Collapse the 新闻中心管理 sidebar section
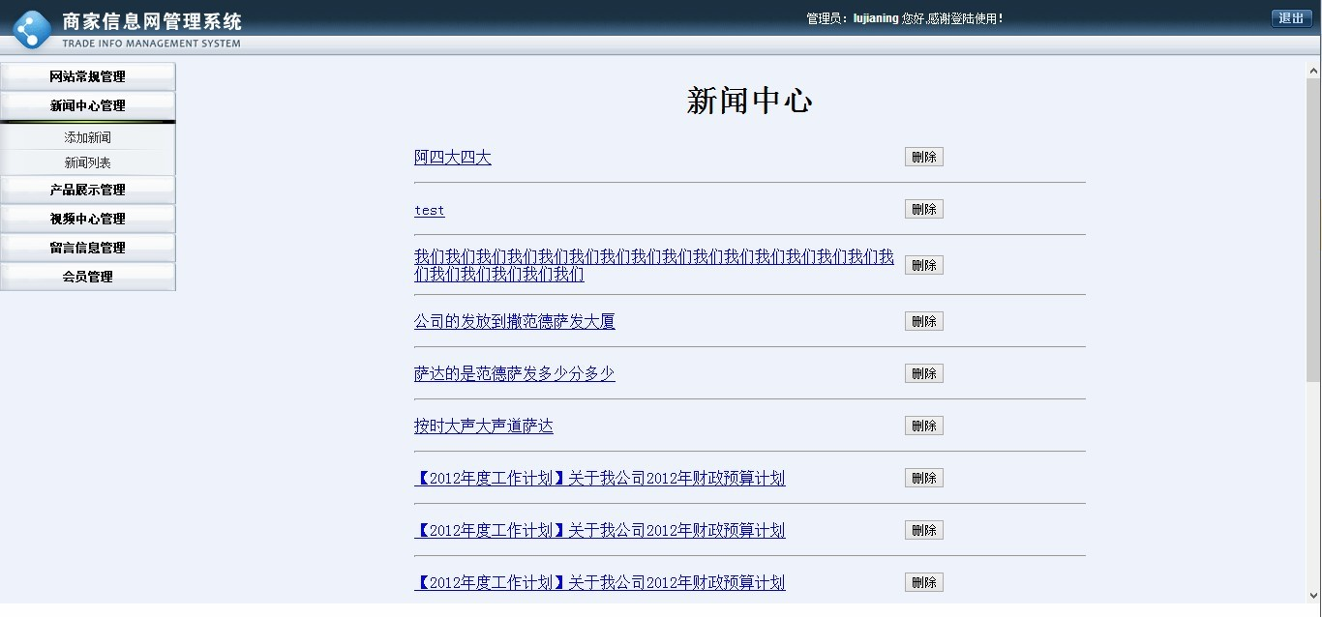1322x617 pixels. click(x=88, y=105)
